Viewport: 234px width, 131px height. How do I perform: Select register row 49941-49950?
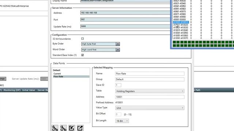tap(180, 6)
